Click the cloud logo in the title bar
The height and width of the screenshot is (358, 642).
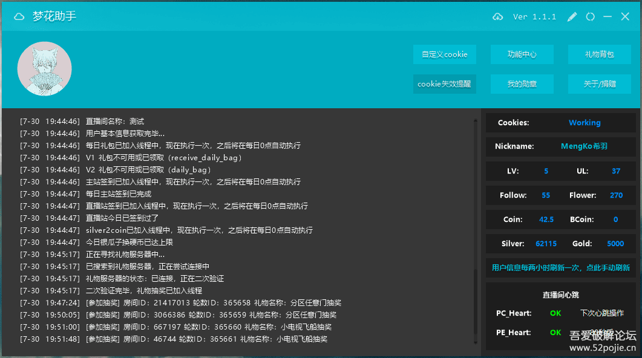tap(19, 16)
